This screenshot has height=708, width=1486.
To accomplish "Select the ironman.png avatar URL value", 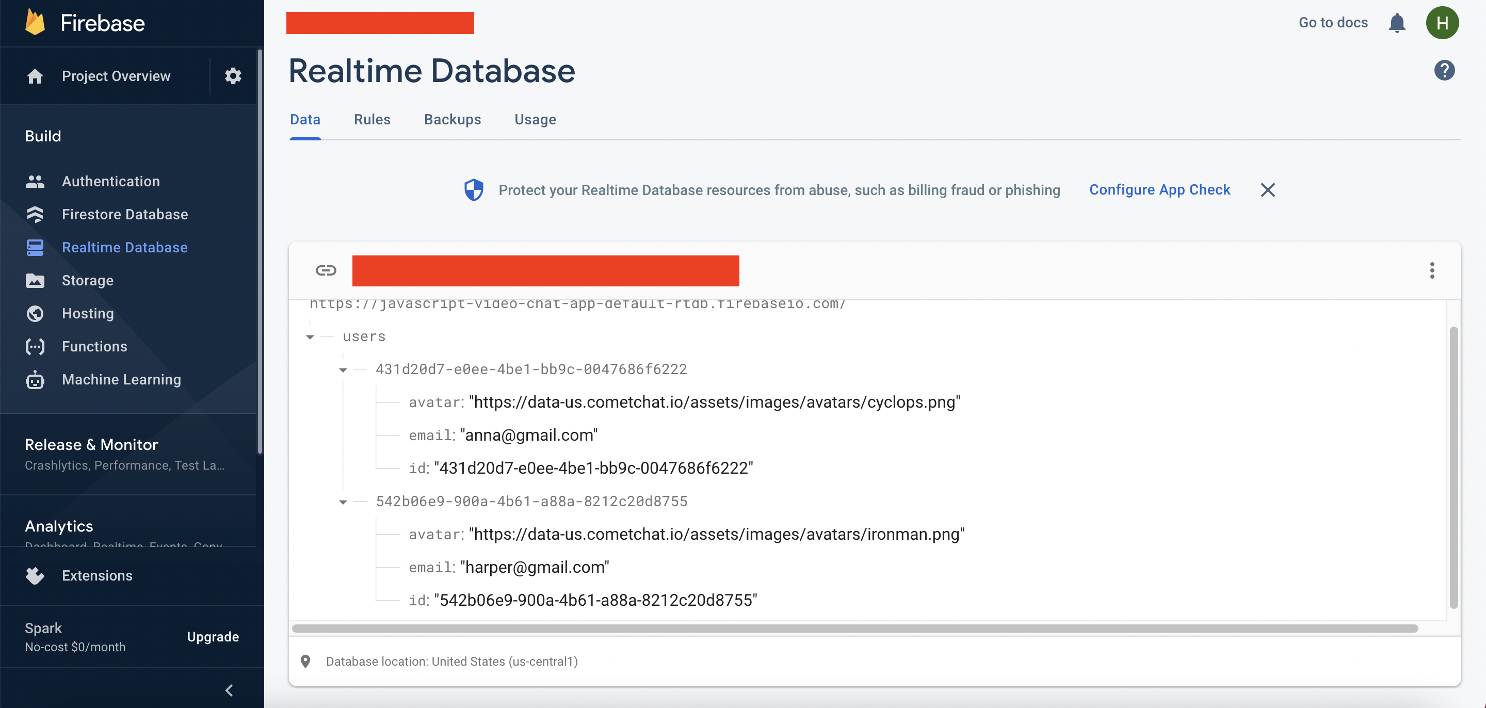I will point(717,534).
